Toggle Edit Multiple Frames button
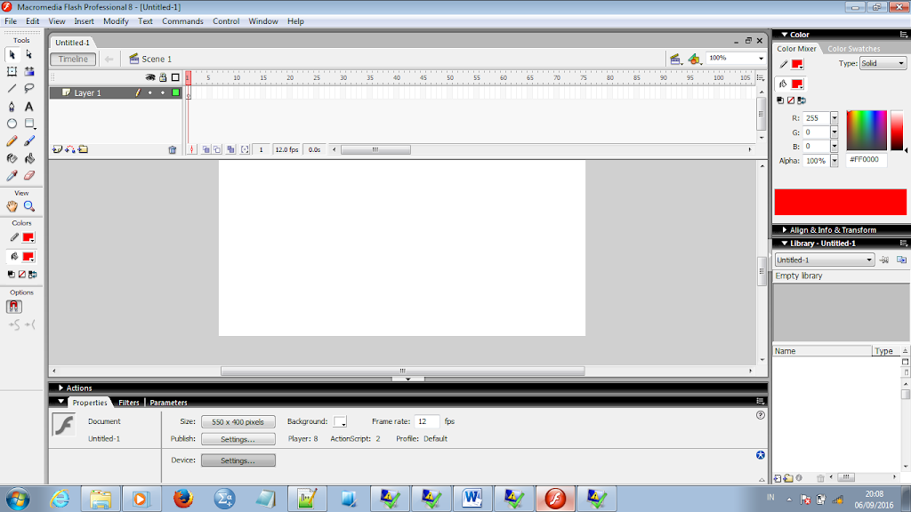911x512 pixels. coord(230,149)
